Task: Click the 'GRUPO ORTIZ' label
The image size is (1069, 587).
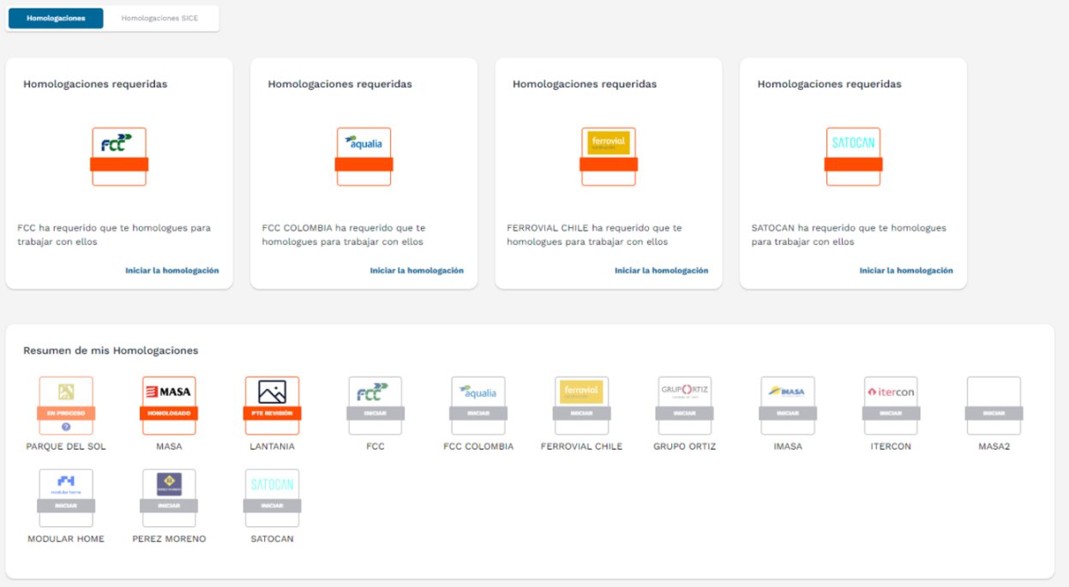Action: (684, 446)
